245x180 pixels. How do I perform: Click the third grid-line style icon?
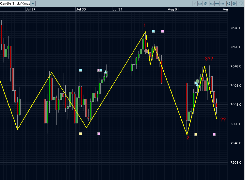click(222, 3)
